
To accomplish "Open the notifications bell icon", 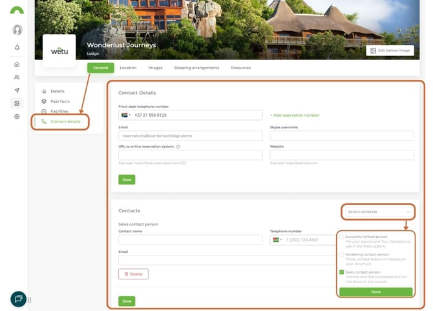I will pyautogui.click(x=17, y=48).
